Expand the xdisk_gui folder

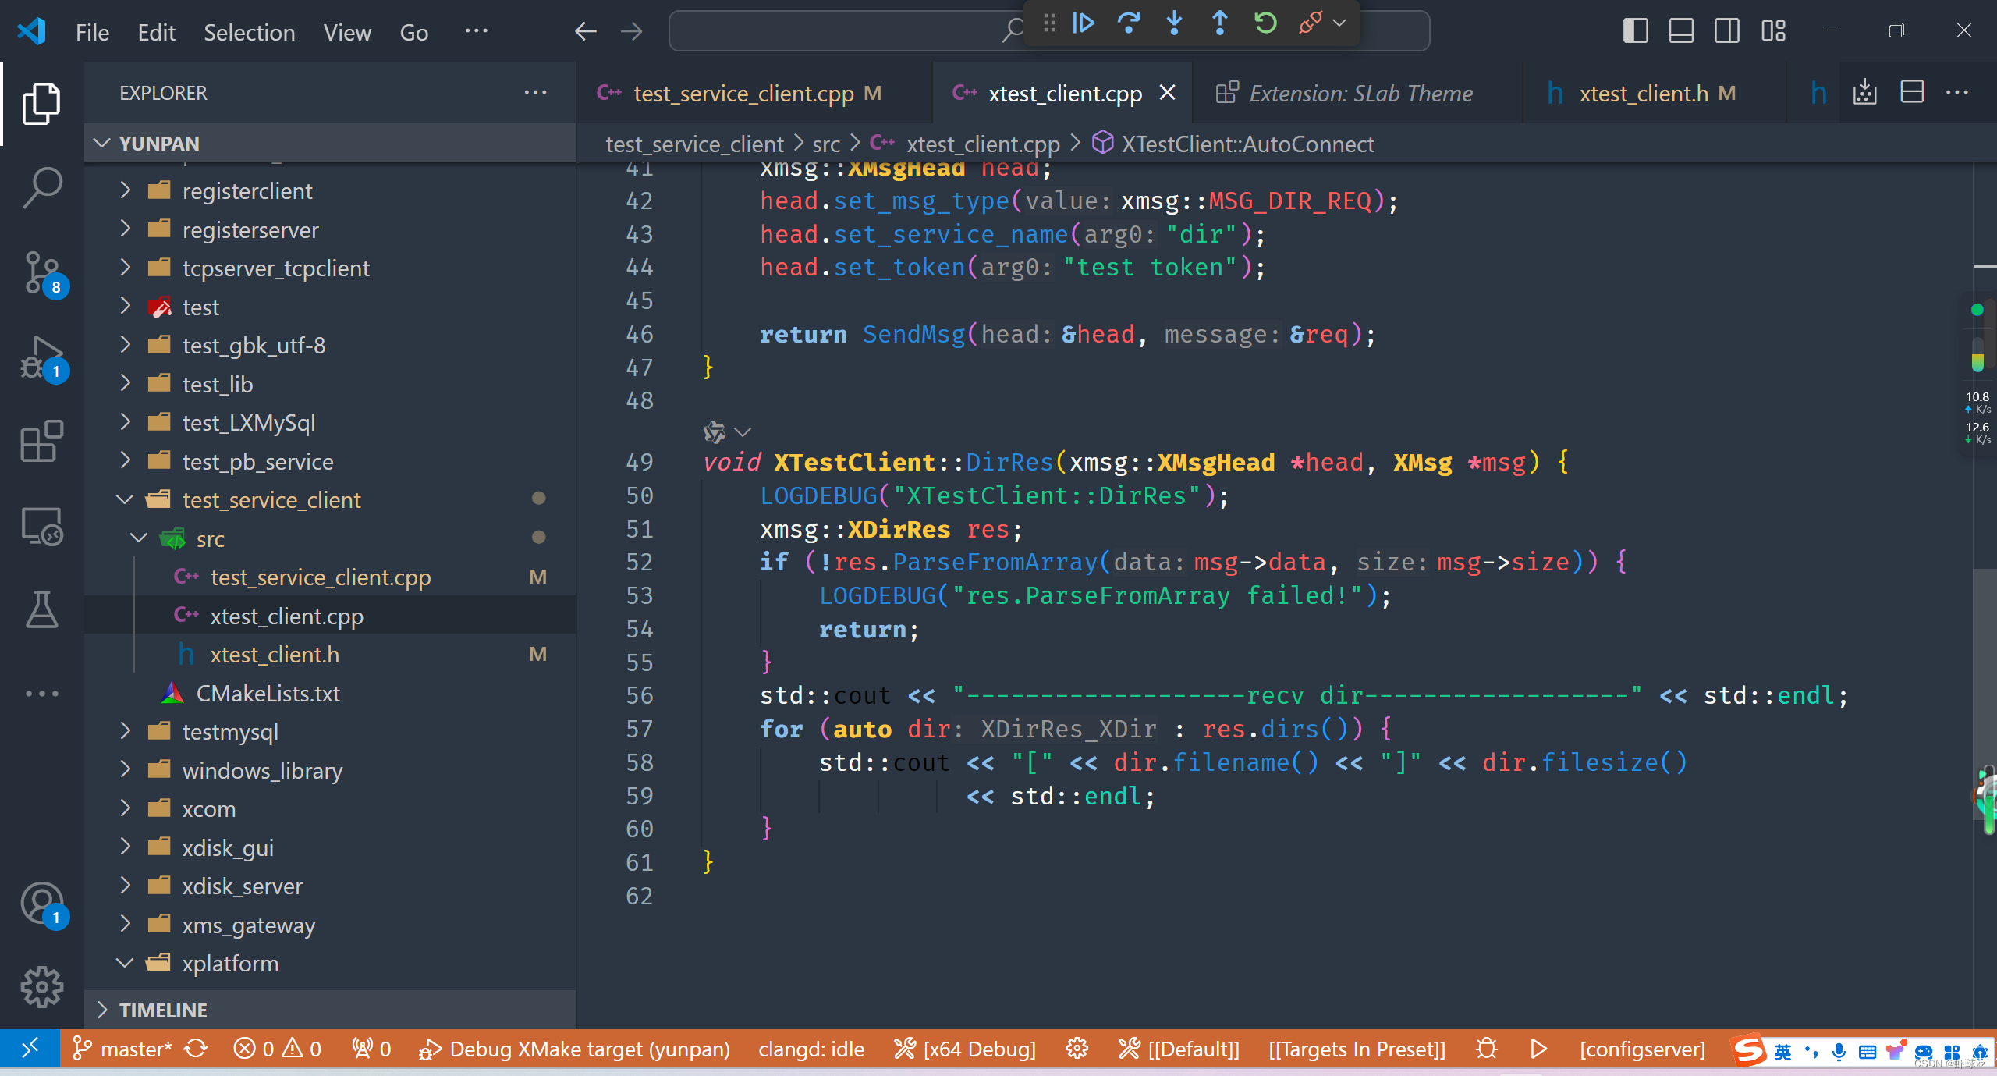330,848
